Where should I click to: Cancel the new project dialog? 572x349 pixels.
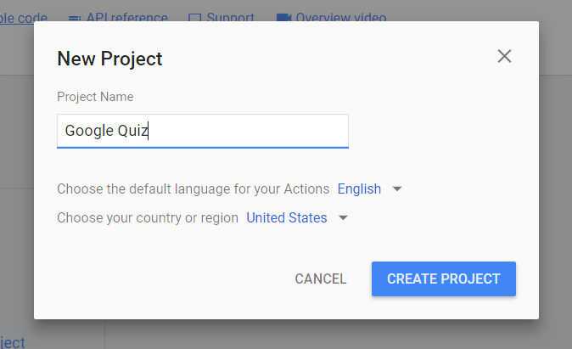(x=321, y=279)
